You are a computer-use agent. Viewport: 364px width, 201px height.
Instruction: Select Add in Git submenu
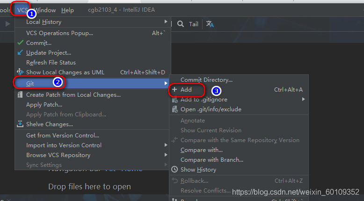tap(186, 90)
